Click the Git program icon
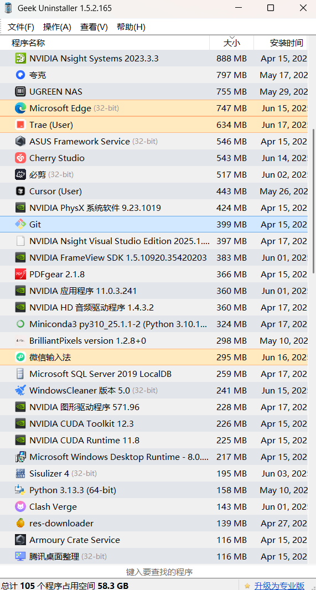The height and width of the screenshot is (590, 316). 20,224
